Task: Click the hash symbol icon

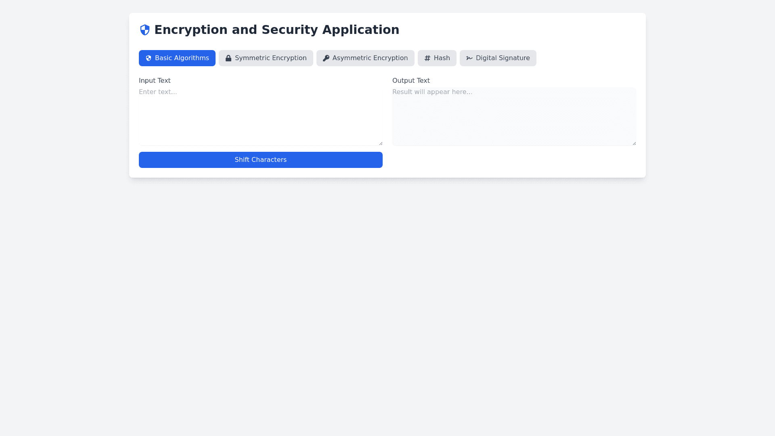Action: pos(427,58)
